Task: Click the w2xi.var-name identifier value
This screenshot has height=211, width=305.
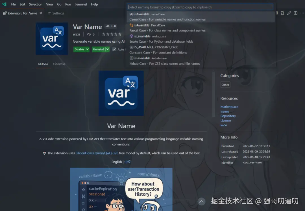Action: pyautogui.click(x=252, y=162)
